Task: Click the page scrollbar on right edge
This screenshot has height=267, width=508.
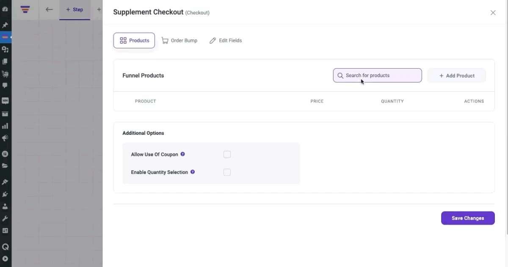Action: click(507, 117)
